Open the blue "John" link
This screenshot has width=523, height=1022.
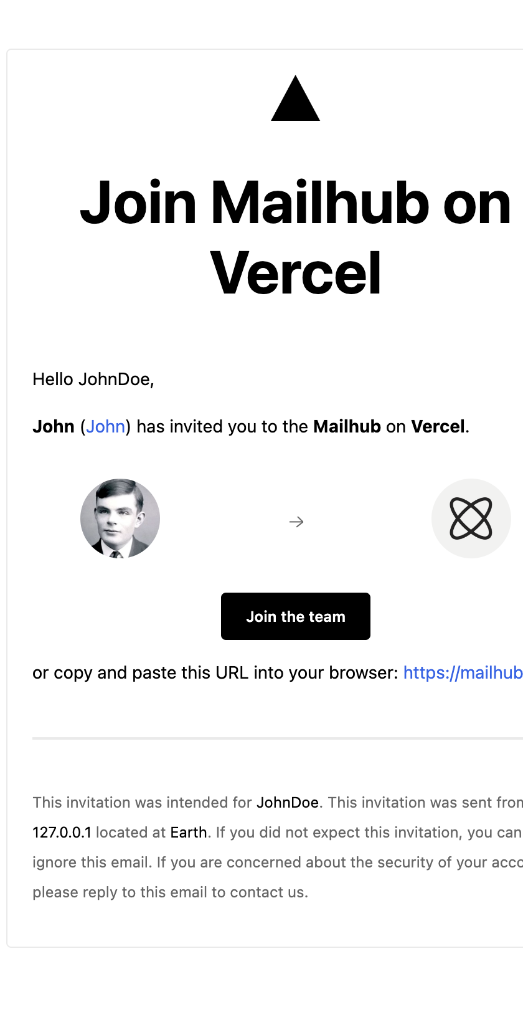(x=106, y=426)
